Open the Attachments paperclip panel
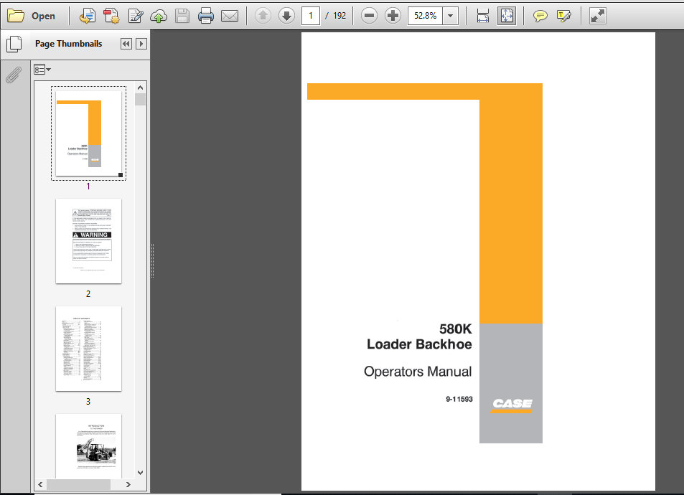 [x=14, y=75]
